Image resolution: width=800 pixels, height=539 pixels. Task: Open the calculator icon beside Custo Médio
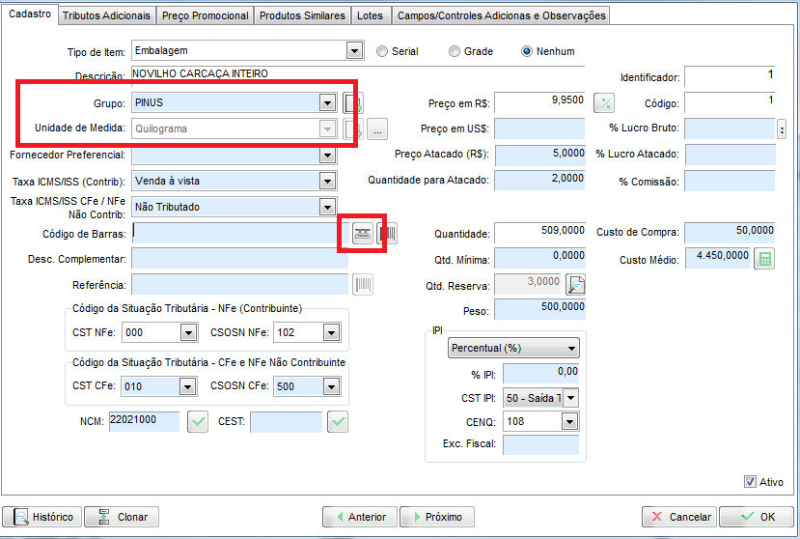[763, 259]
